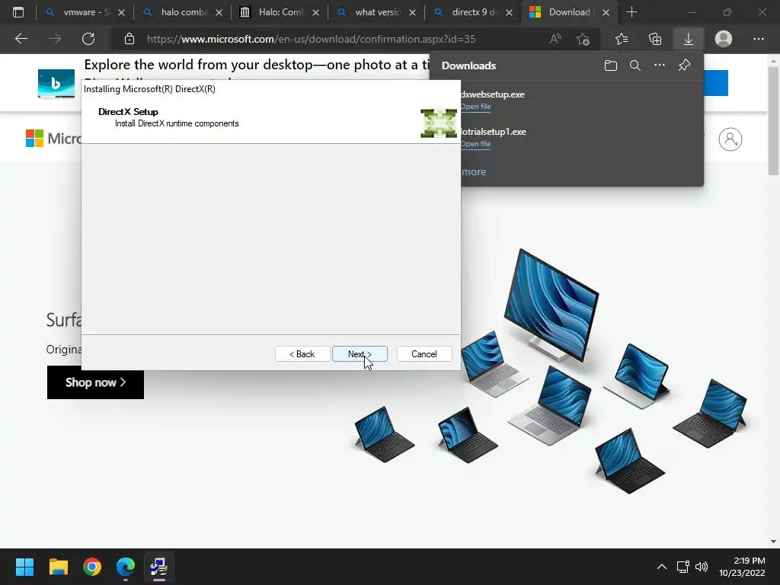
Task: Close the vmware tab
Action: coord(121,13)
